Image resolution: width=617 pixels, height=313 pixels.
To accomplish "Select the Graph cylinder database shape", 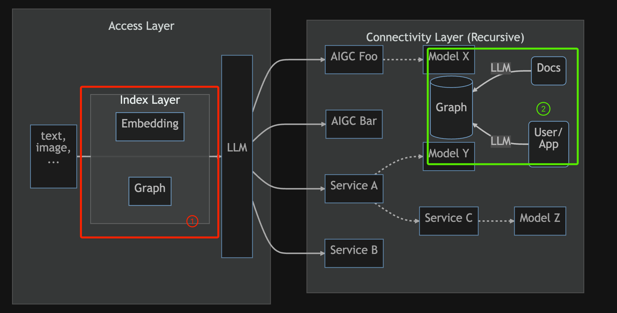I will [451, 108].
